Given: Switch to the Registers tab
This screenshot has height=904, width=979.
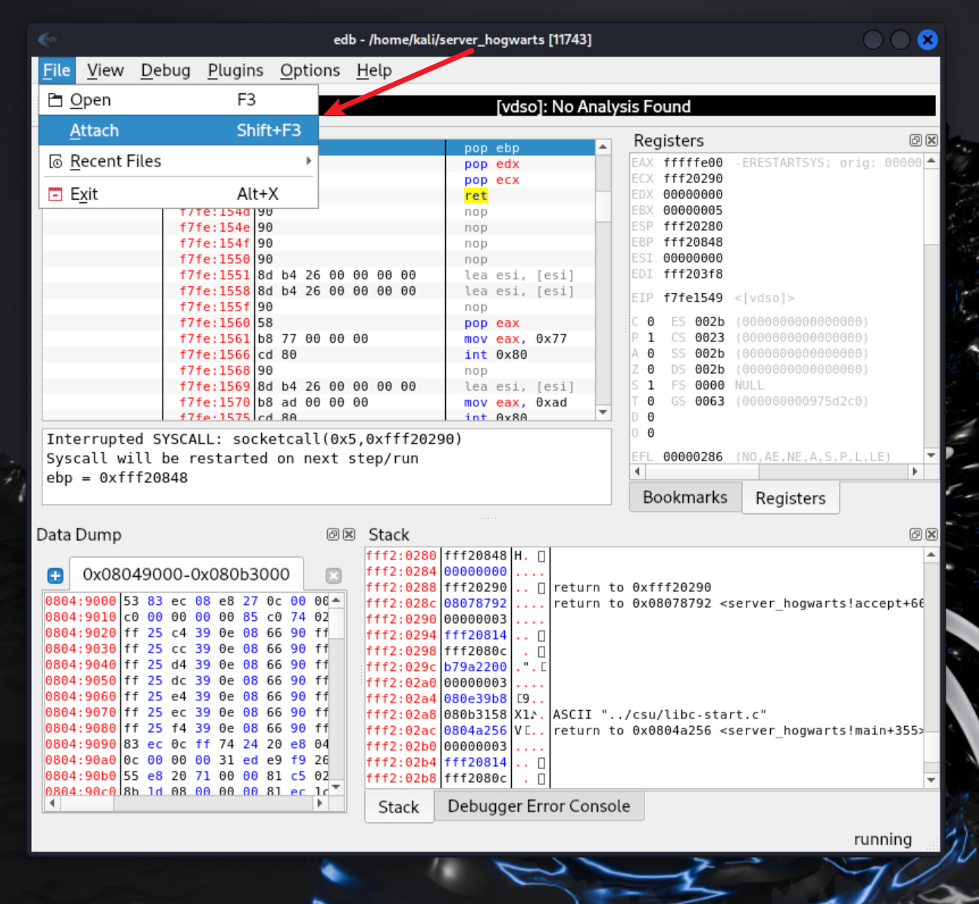Looking at the screenshot, I should [790, 498].
